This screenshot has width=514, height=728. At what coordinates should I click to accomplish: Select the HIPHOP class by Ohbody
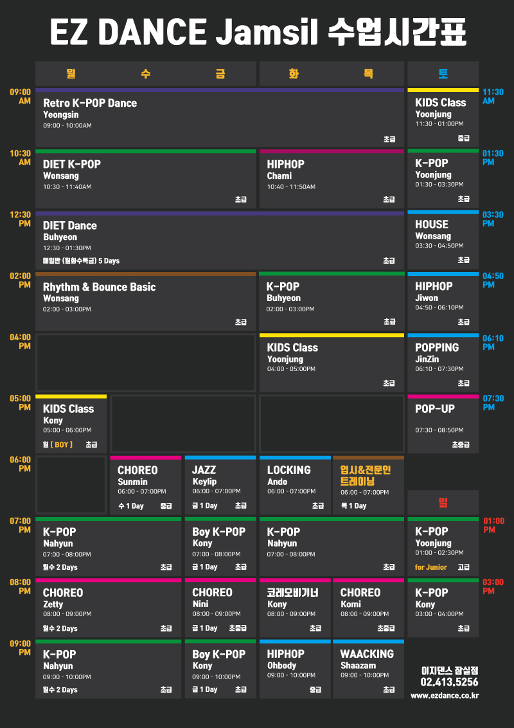click(x=295, y=669)
